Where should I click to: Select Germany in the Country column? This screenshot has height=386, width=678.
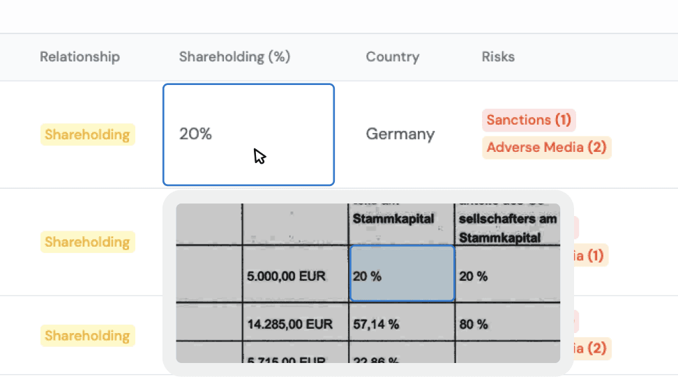pos(400,134)
